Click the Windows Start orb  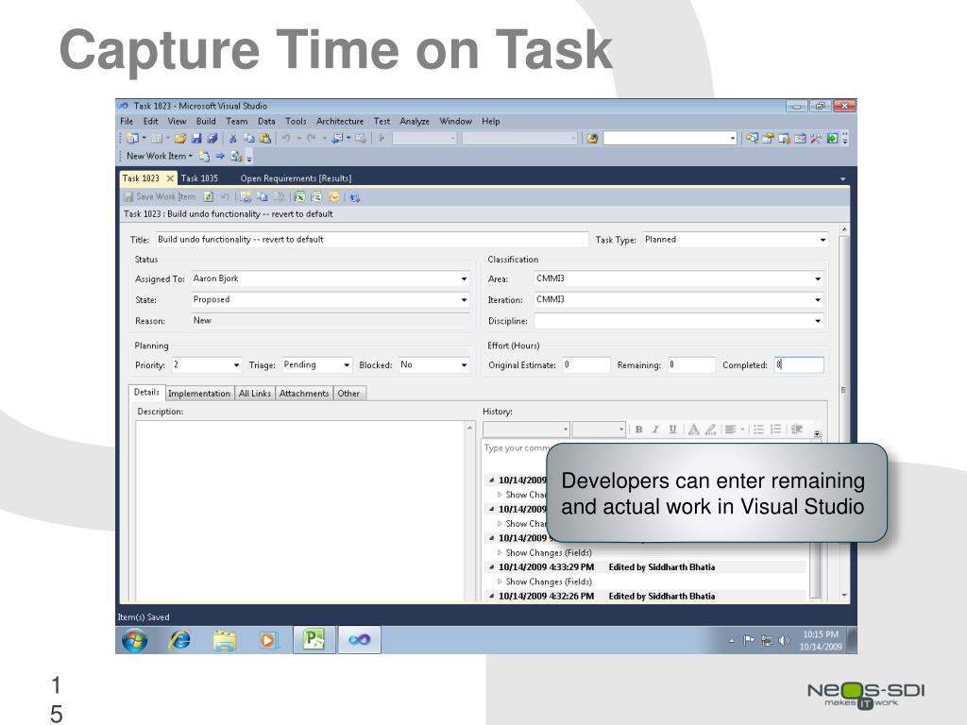click(134, 641)
